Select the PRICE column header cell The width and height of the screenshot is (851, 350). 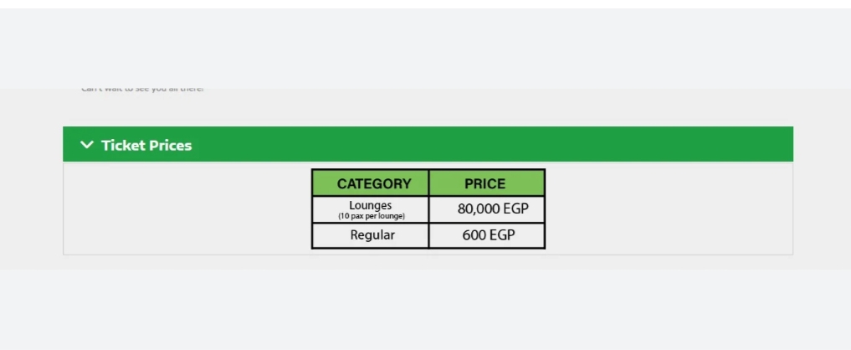coord(484,183)
